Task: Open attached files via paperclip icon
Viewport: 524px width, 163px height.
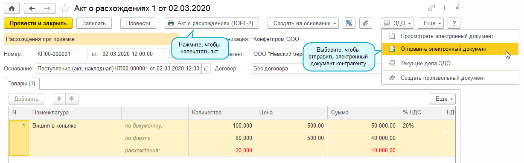Action: point(366,23)
